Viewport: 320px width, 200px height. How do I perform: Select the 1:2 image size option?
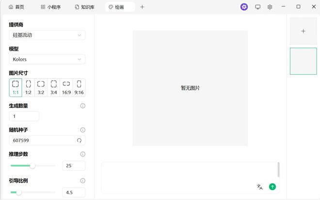click(28, 88)
